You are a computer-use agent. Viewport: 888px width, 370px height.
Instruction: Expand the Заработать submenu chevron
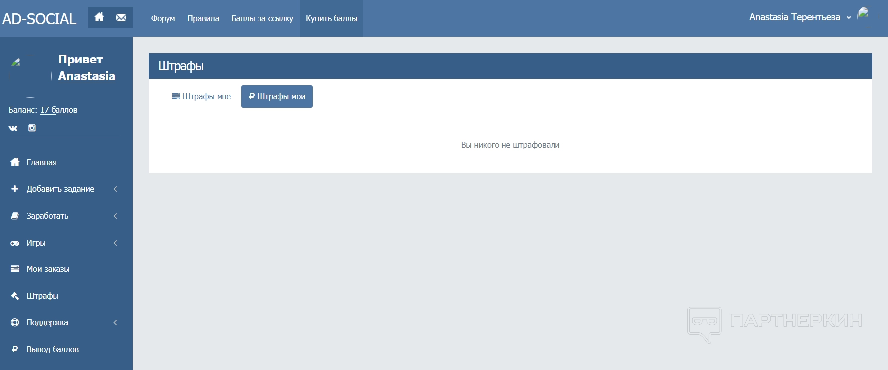115,216
